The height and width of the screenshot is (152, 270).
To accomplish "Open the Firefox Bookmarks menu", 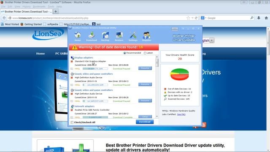I will coord(39,7).
